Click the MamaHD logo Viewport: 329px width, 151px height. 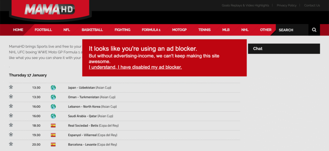[x=50, y=10]
